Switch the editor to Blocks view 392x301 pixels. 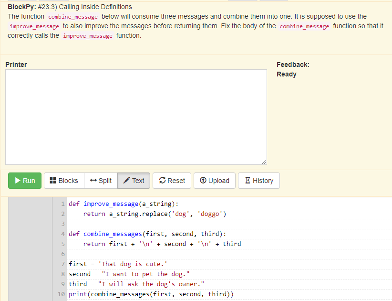click(63, 181)
